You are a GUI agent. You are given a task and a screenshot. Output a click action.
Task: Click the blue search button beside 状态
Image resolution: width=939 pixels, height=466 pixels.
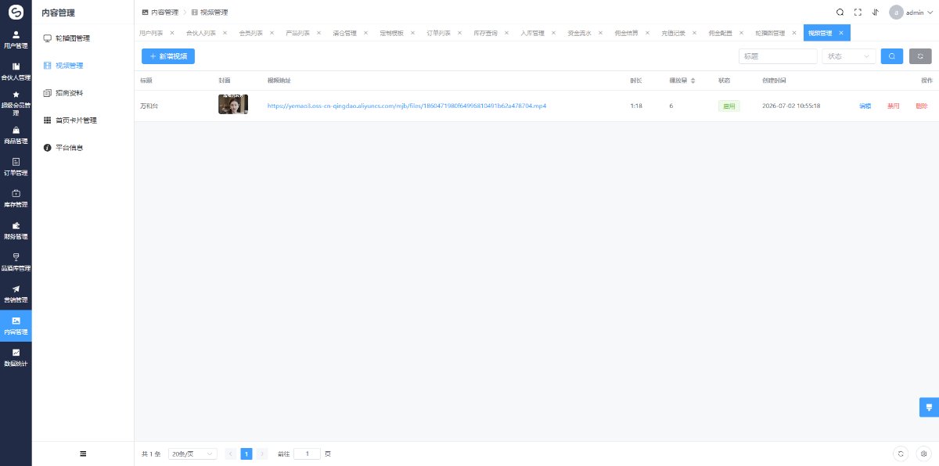(891, 56)
